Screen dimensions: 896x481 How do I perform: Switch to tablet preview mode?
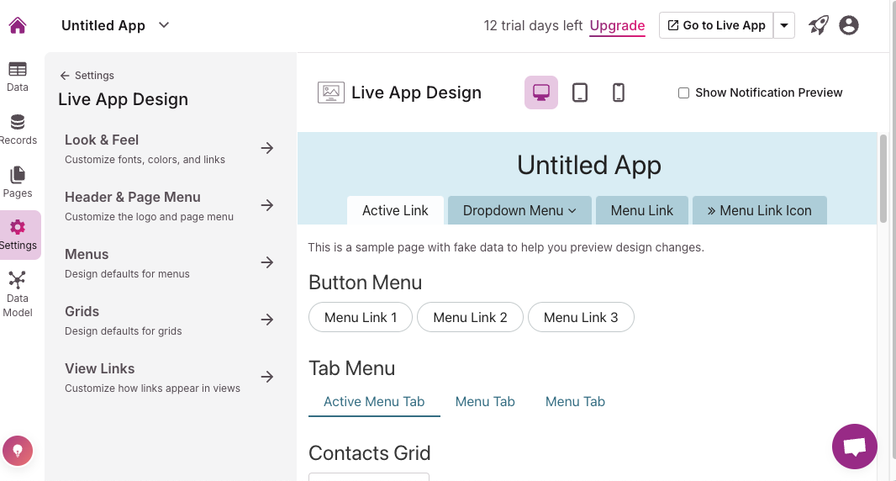click(x=580, y=92)
